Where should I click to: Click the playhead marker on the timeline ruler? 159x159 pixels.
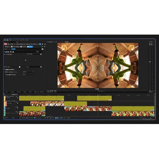pyautogui.click(x=98, y=95)
